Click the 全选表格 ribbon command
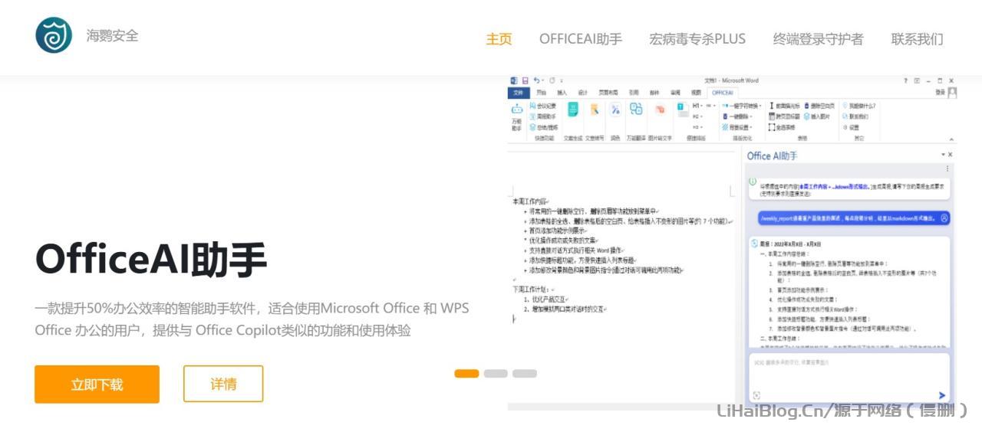 (782, 127)
